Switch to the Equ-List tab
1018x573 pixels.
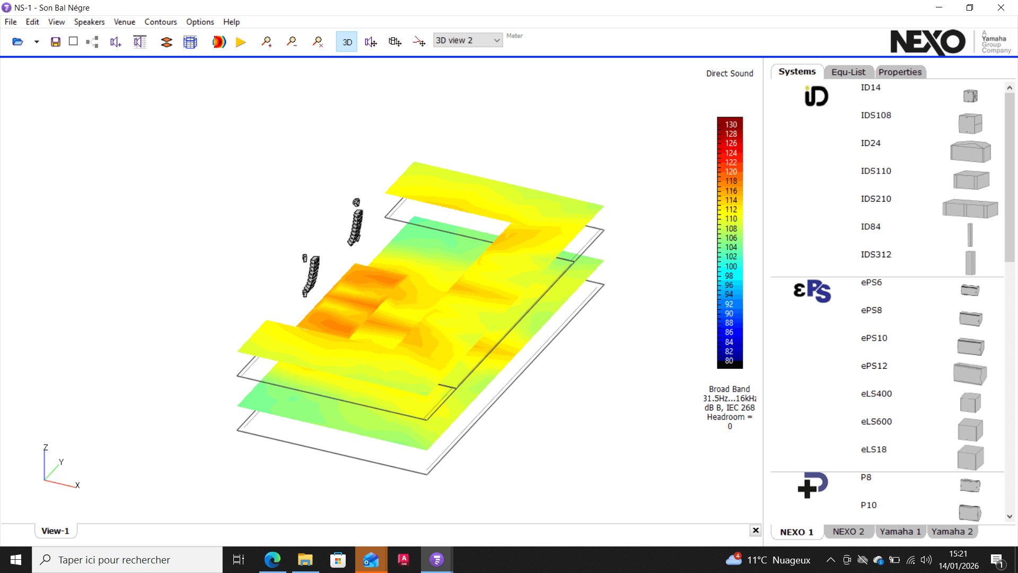click(x=848, y=72)
